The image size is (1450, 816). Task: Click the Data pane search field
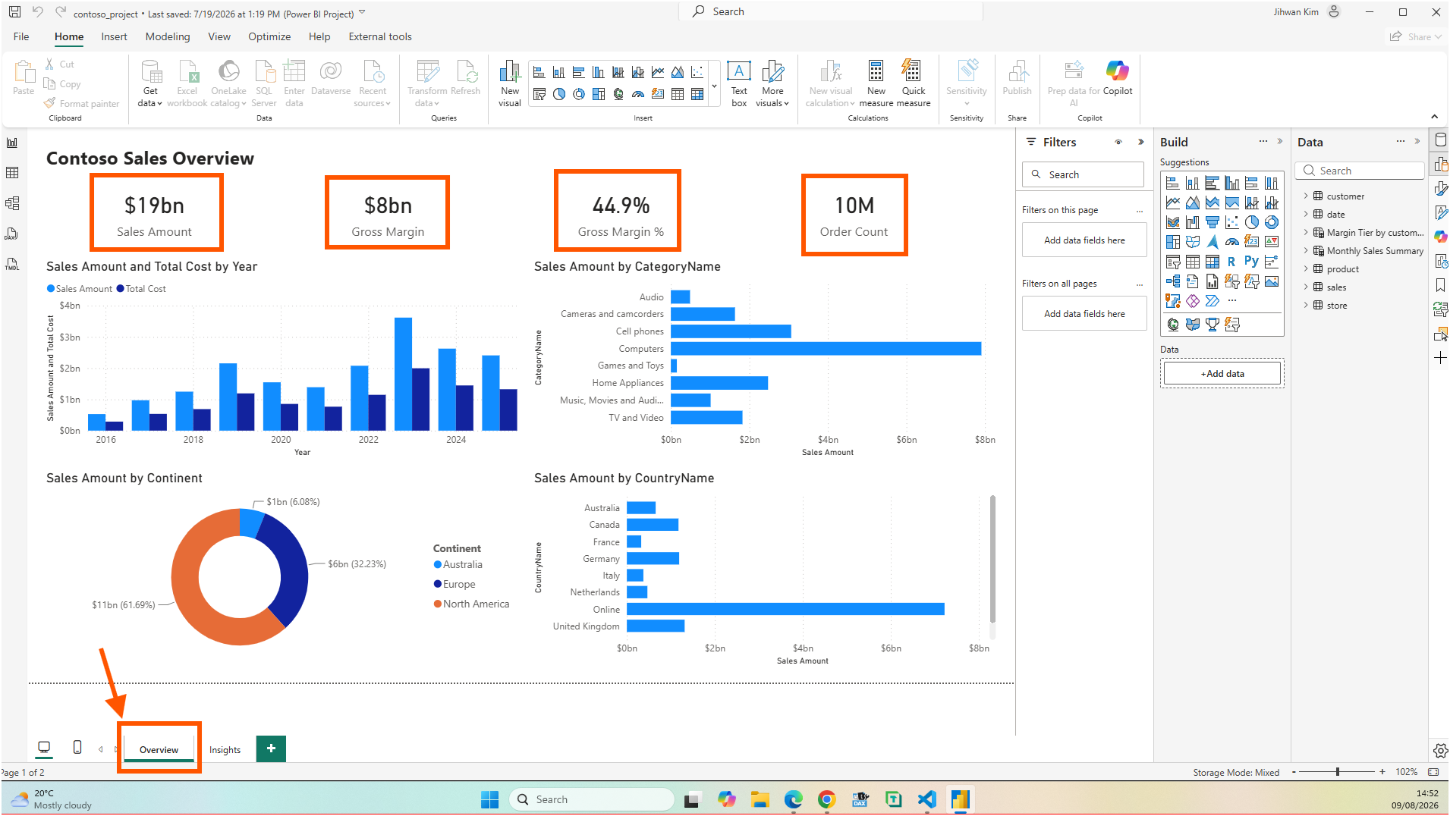tap(1360, 171)
